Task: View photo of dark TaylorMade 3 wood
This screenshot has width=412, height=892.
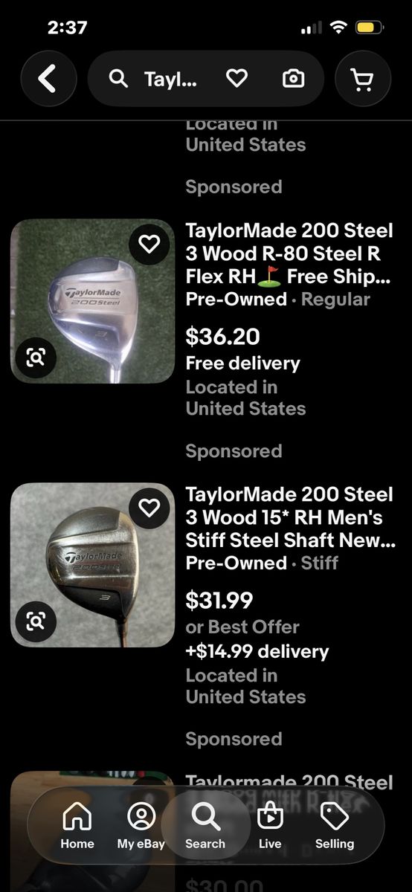Action: (x=92, y=565)
